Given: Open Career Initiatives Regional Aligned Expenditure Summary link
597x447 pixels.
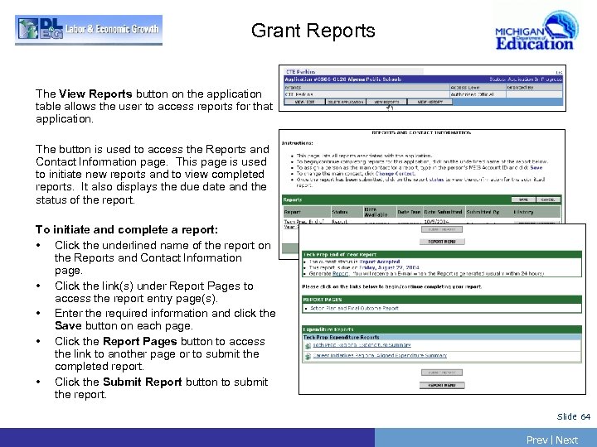Looking at the screenshot, I should pos(380,356).
